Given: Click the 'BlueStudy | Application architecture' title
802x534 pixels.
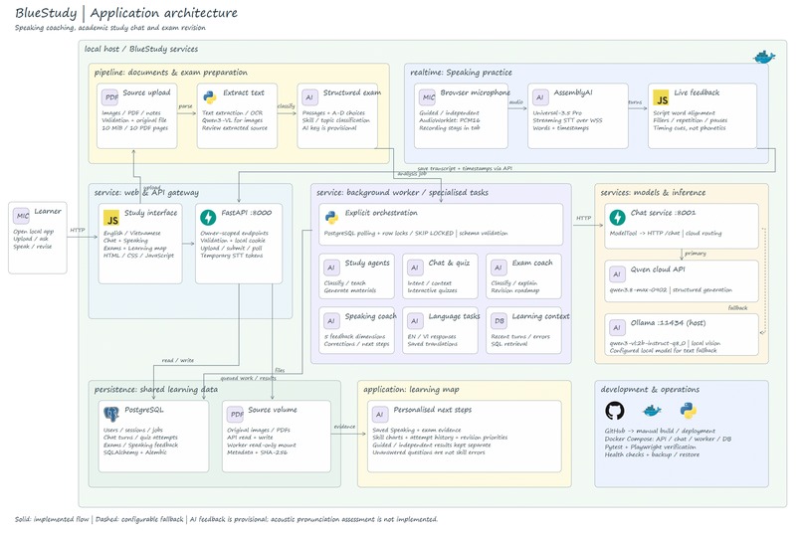Looking at the screenshot, I should 126,13.
